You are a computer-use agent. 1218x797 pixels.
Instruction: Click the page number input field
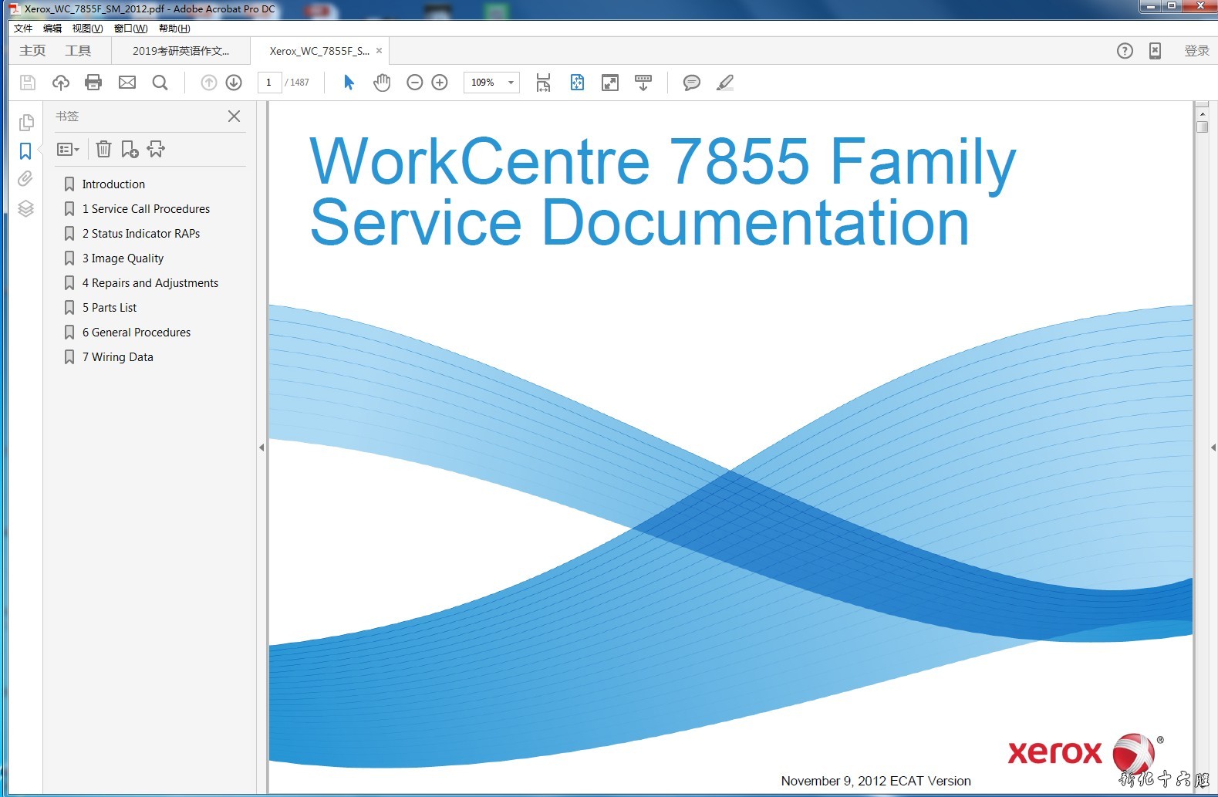coord(269,83)
